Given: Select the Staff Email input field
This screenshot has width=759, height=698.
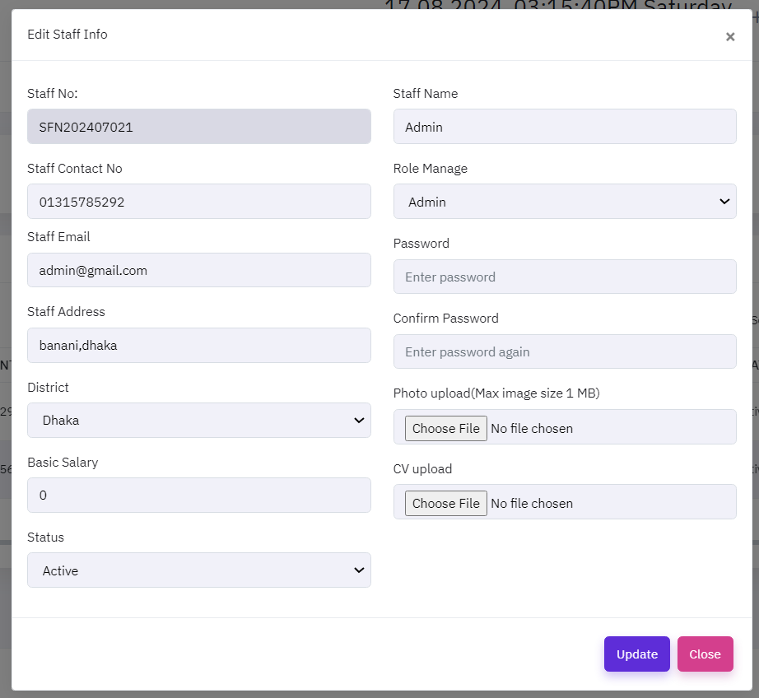Looking at the screenshot, I should pyautogui.click(x=198, y=270).
